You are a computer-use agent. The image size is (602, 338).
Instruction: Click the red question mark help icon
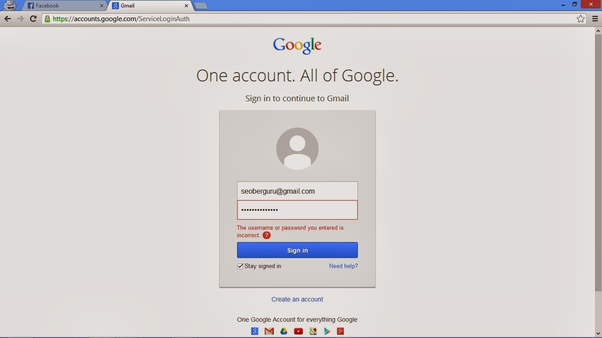266,235
